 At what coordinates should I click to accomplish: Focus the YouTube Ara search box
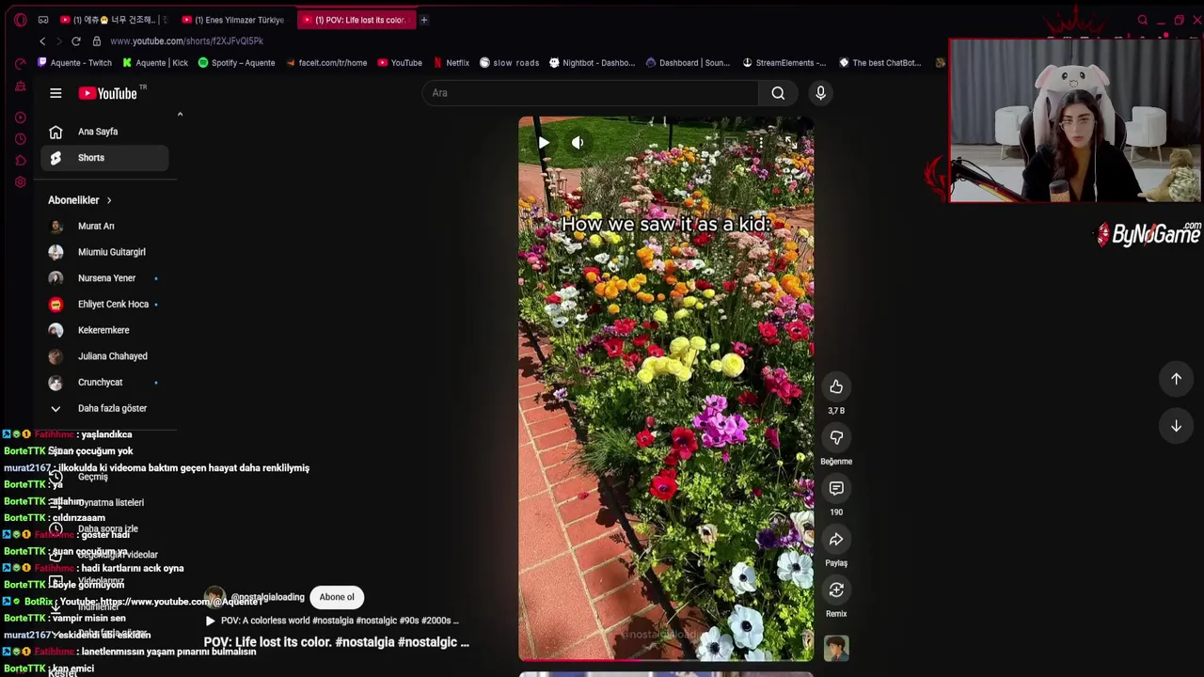click(x=591, y=93)
